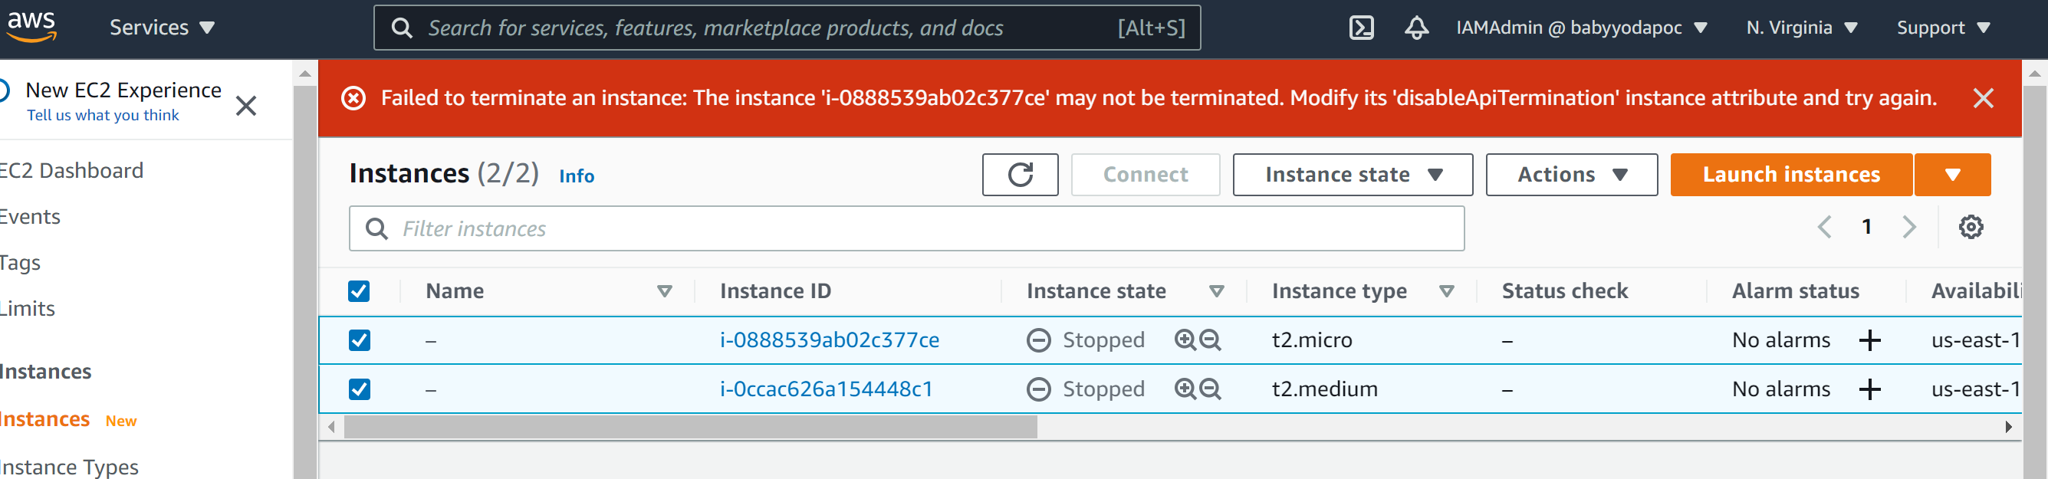Viewport: 2048px width, 479px height.
Task: Open instance i-0ccac626a154448c1 details link
Action: [826, 389]
